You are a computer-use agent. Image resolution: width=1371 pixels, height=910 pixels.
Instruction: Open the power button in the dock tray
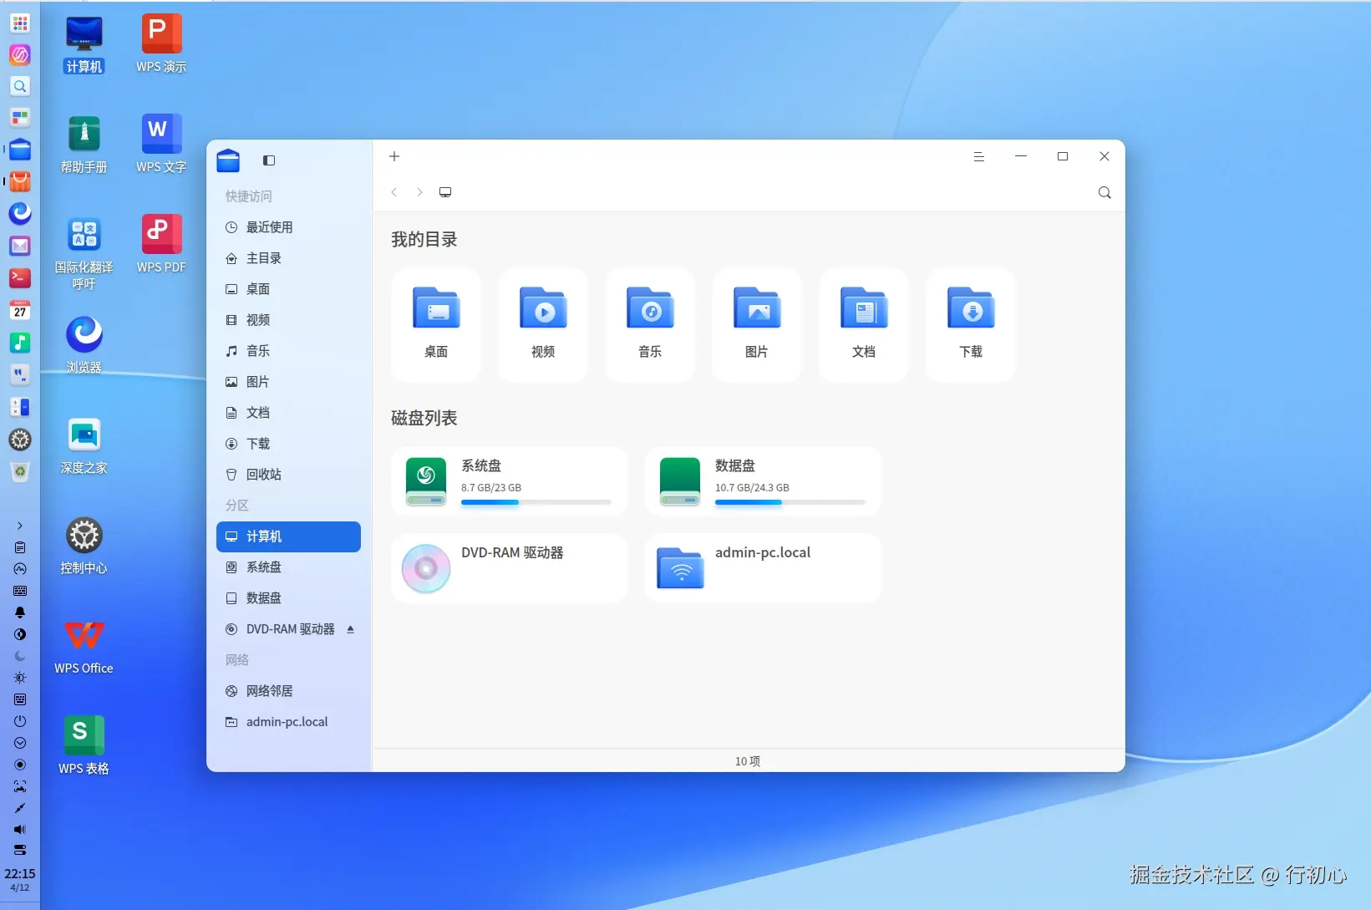click(x=20, y=721)
